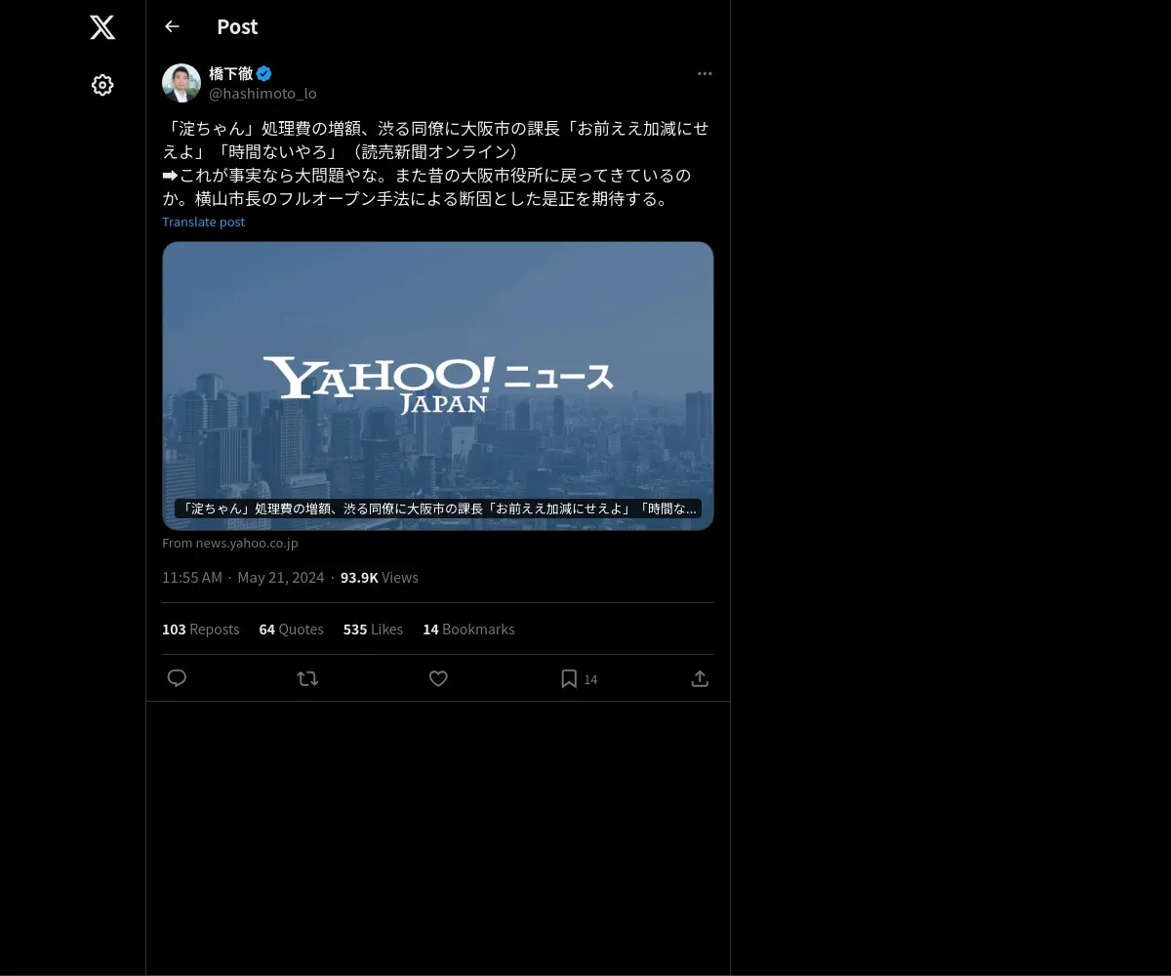Viewport: 1171px width, 976px height.
Task: Open the From news.yahoo.co.jp source link
Action: tap(230, 543)
